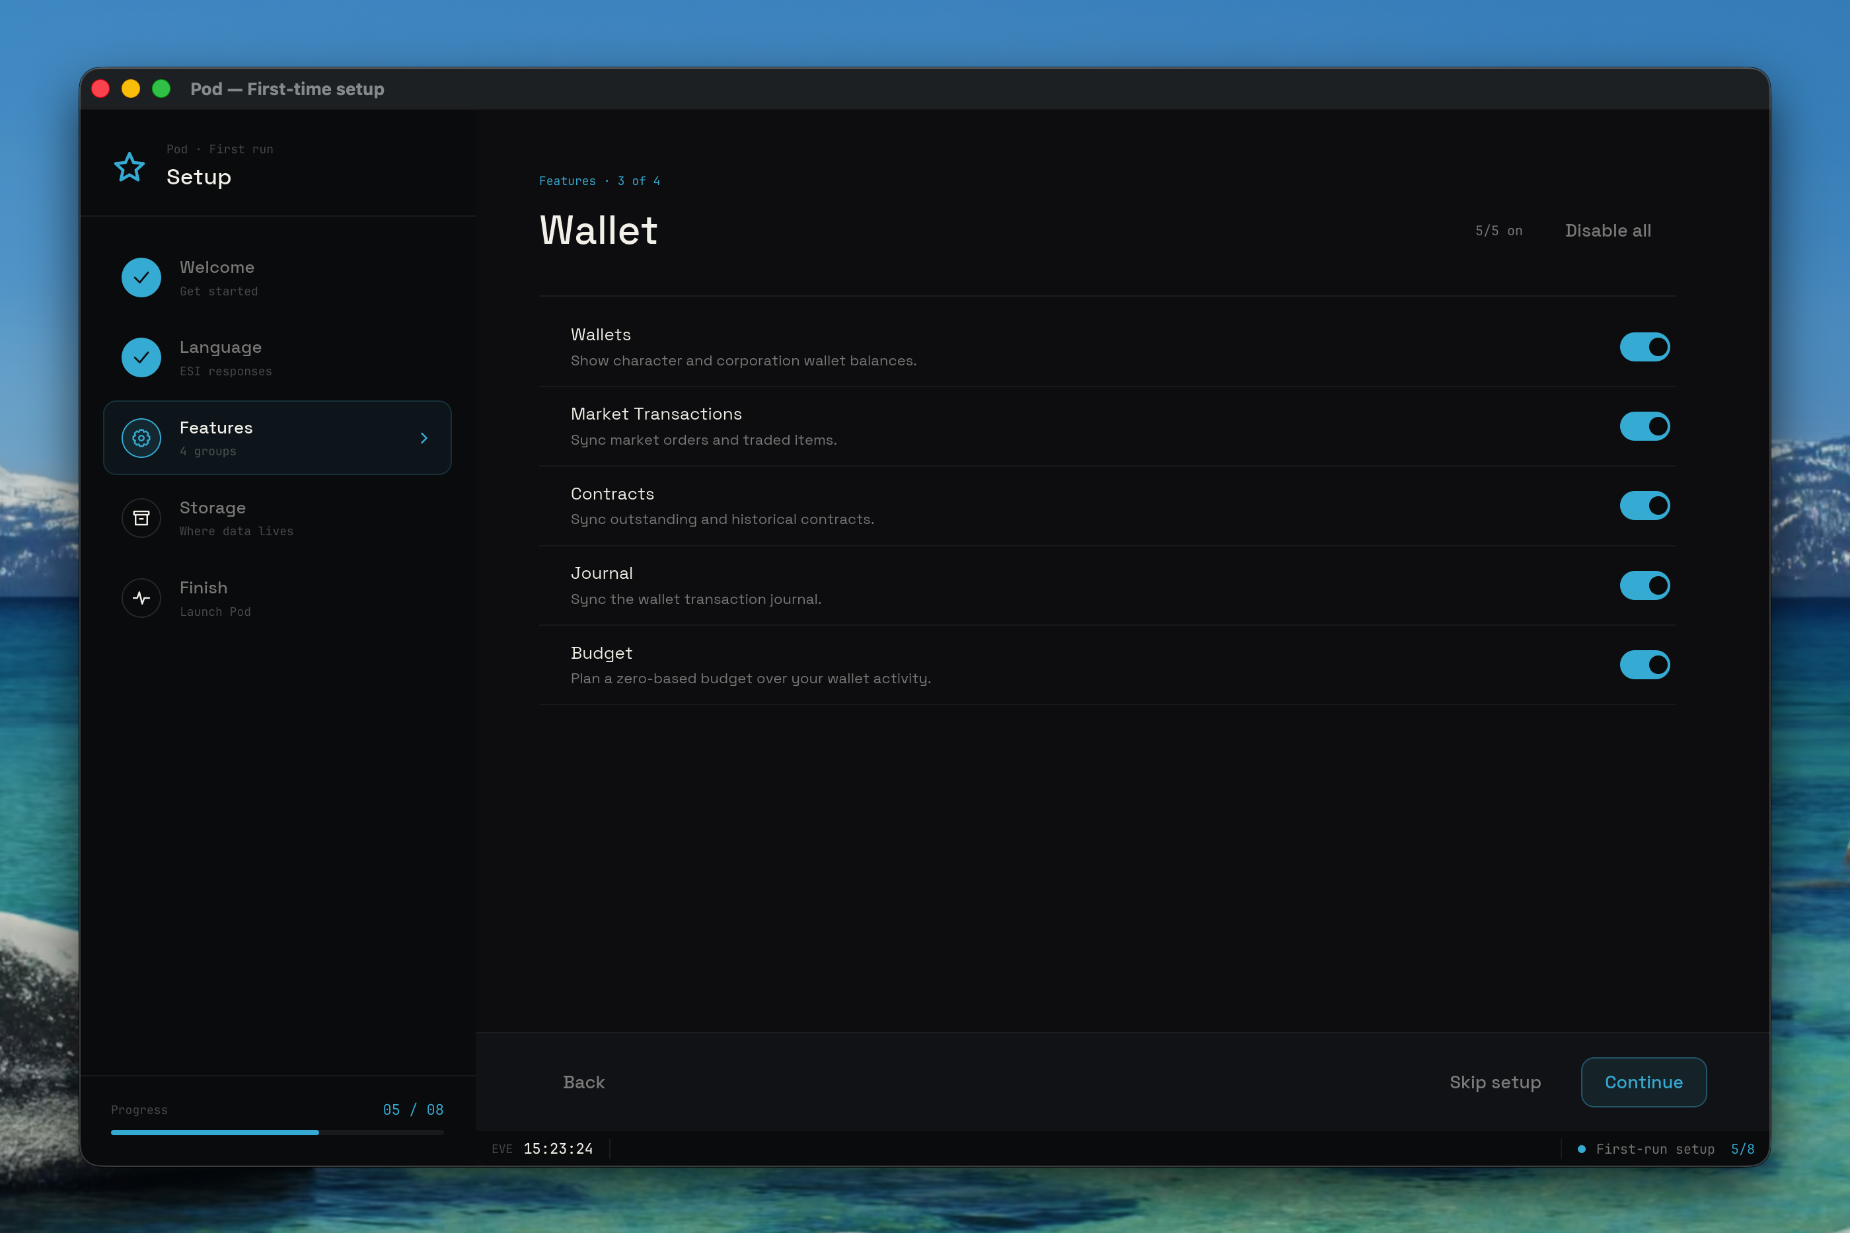This screenshot has width=1850, height=1233.
Task: Click the Wallet heading
Action: 599,231
